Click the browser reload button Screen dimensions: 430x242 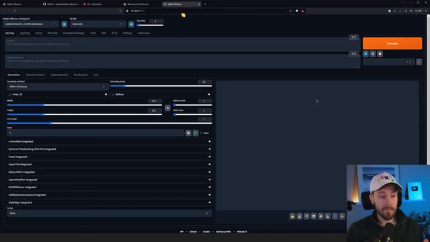pyautogui.click(x=15, y=11)
